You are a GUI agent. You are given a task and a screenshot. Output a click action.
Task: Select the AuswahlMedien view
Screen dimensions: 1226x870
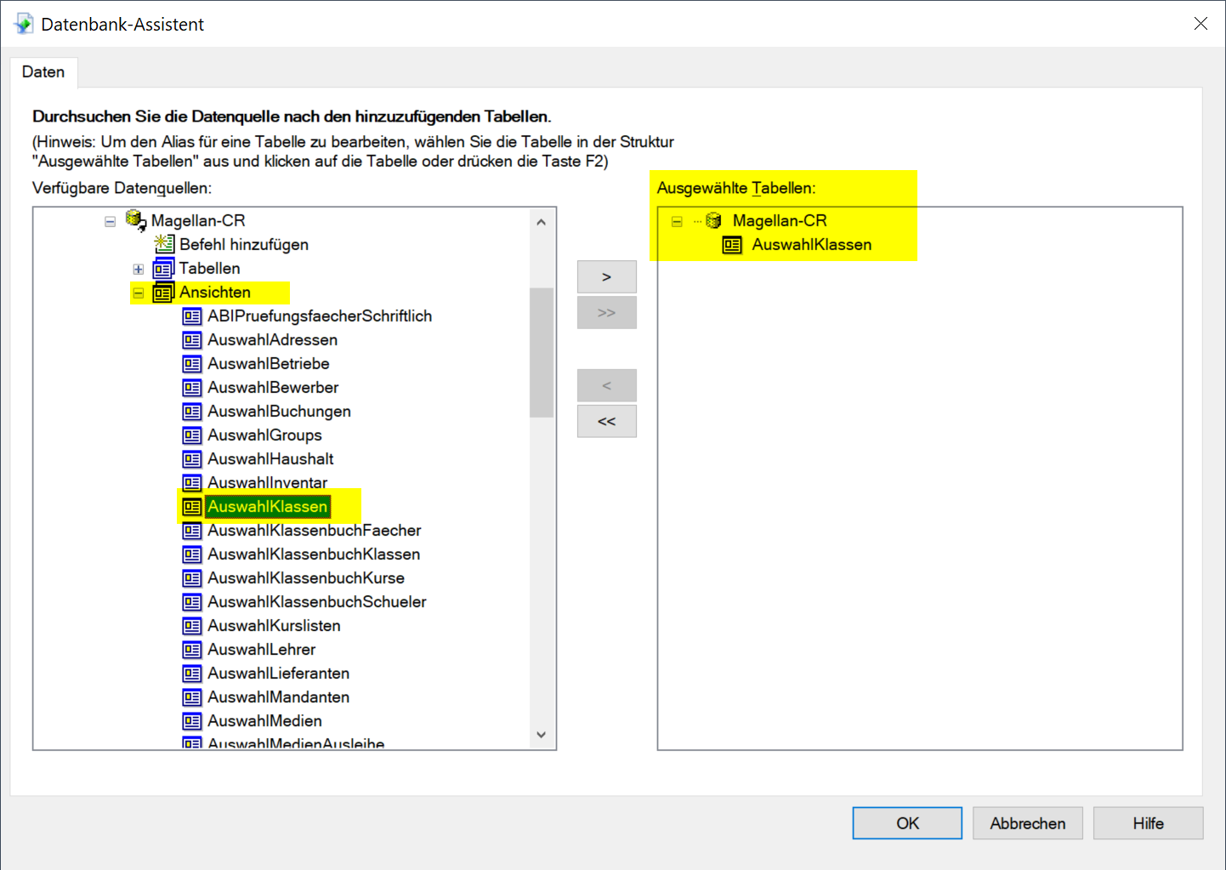pos(264,721)
